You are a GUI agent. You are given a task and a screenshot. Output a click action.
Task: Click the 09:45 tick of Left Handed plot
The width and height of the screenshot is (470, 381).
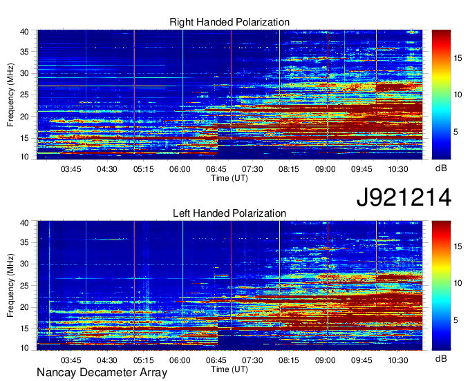361,360
